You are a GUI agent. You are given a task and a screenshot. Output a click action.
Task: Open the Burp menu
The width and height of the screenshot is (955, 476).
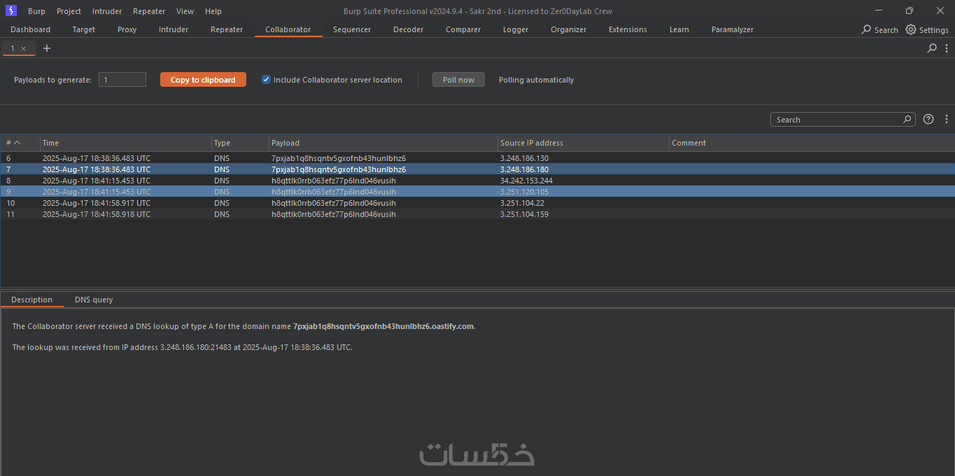pyautogui.click(x=36, y=11)
